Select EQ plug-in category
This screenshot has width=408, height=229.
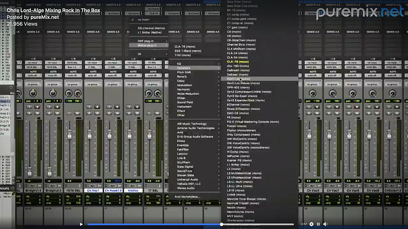pos(195,64)
